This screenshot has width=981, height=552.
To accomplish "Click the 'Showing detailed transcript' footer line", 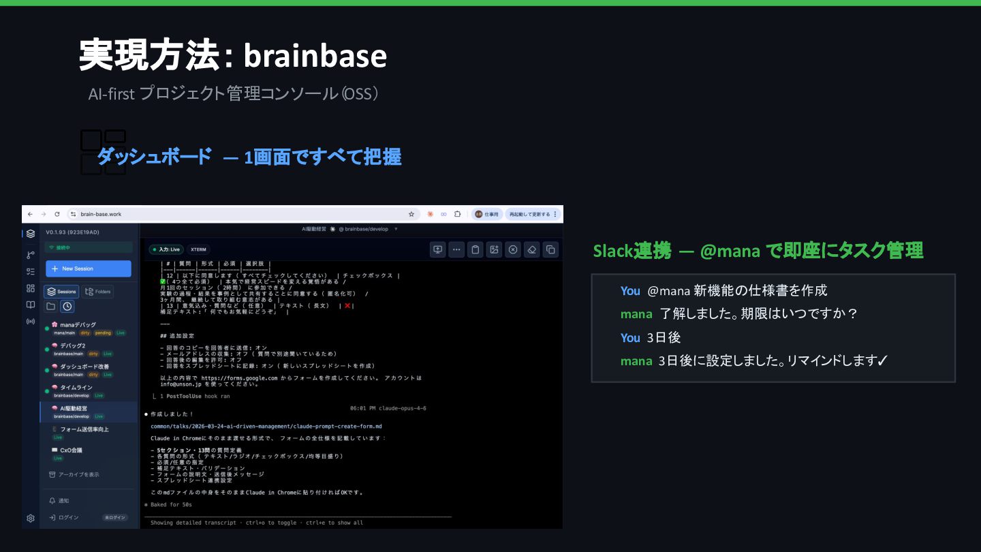I will (x=257, y=523).
